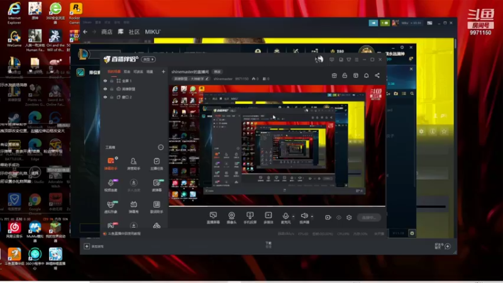Click the unlock padlock icon in room header
The width and height of the screenshot is (503, 283).
(345, 75)
